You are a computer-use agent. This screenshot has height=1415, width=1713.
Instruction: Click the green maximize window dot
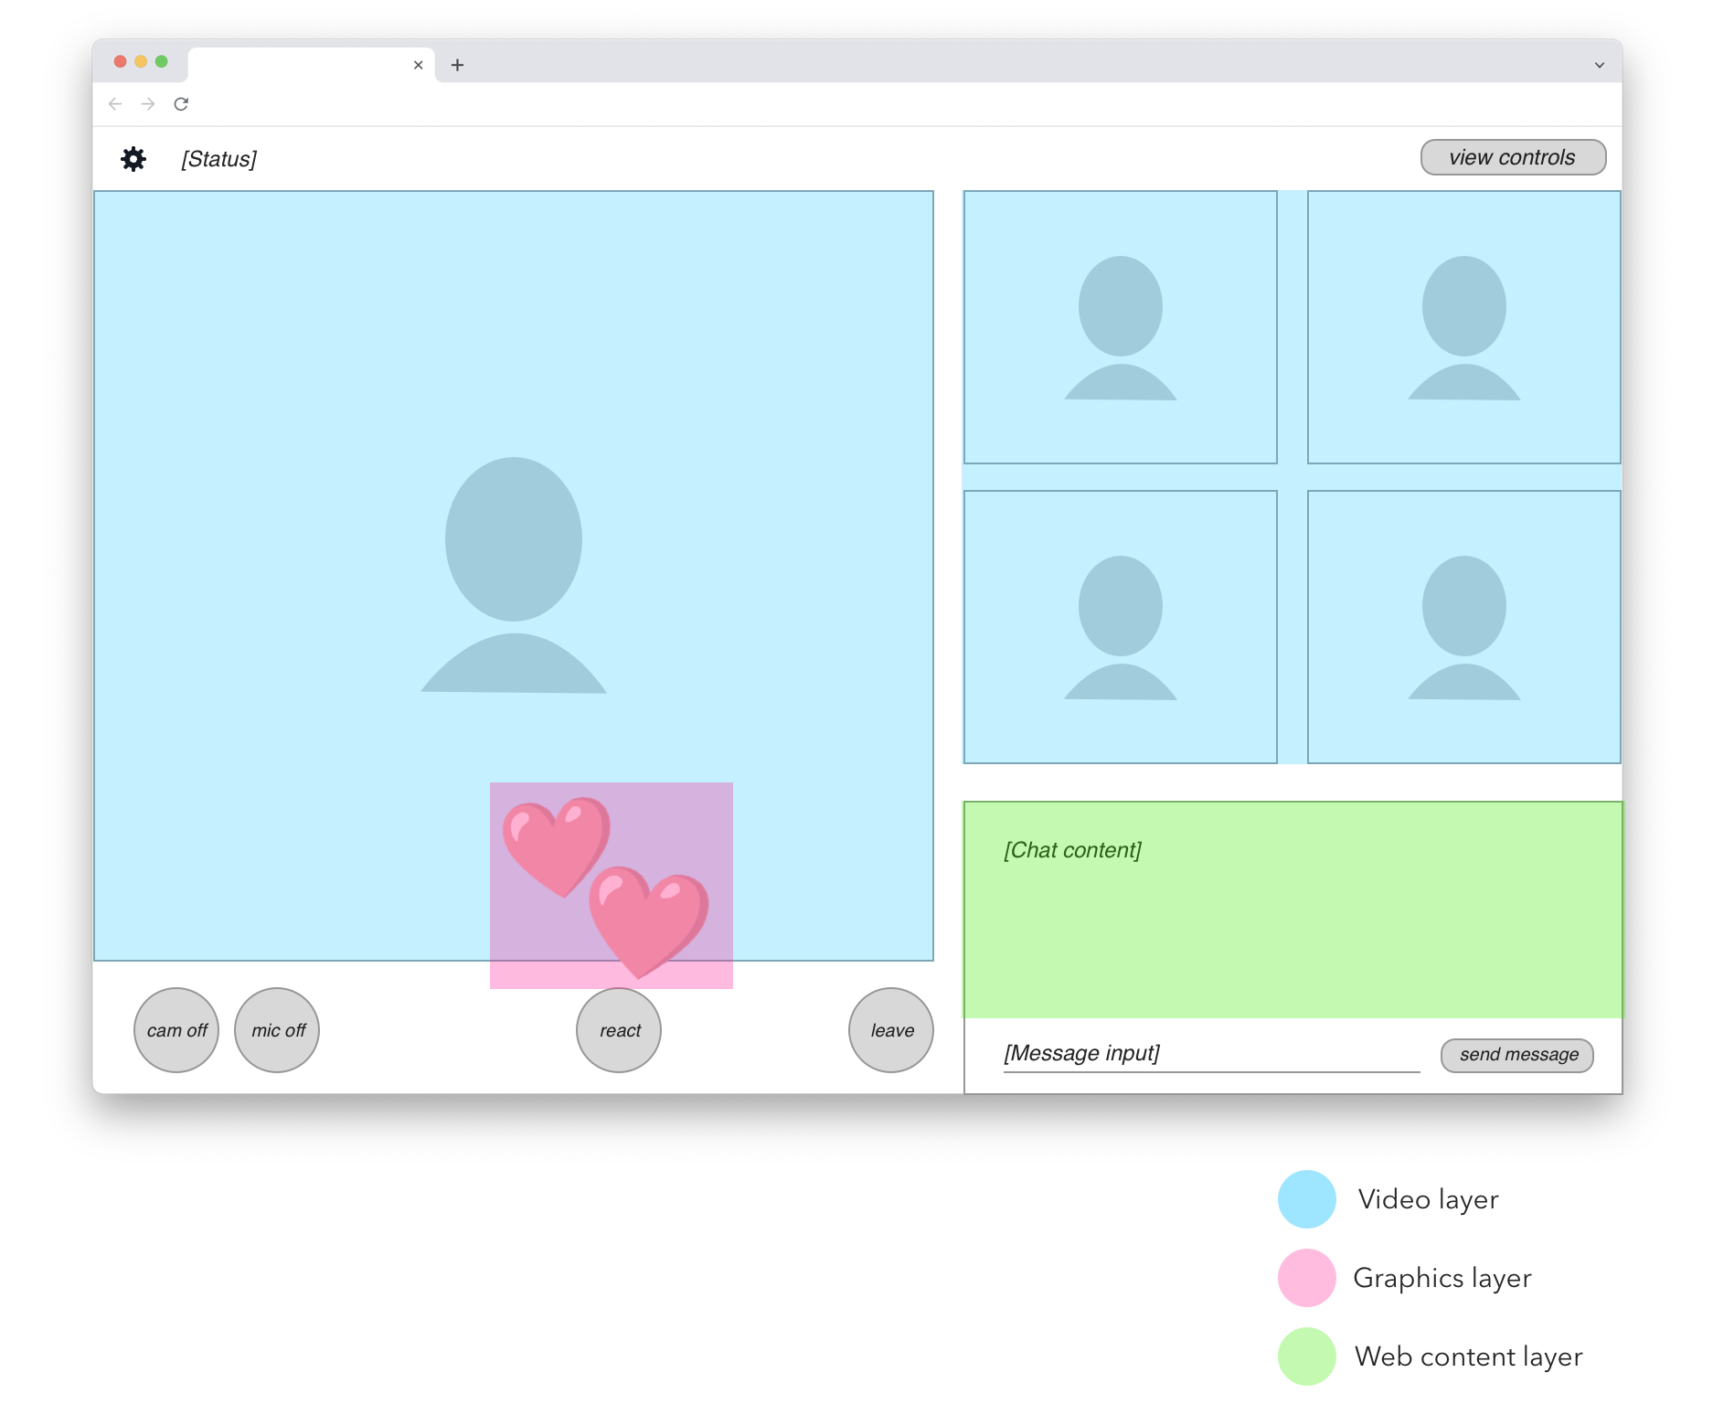pyautogui.click(x=162, y=61)
